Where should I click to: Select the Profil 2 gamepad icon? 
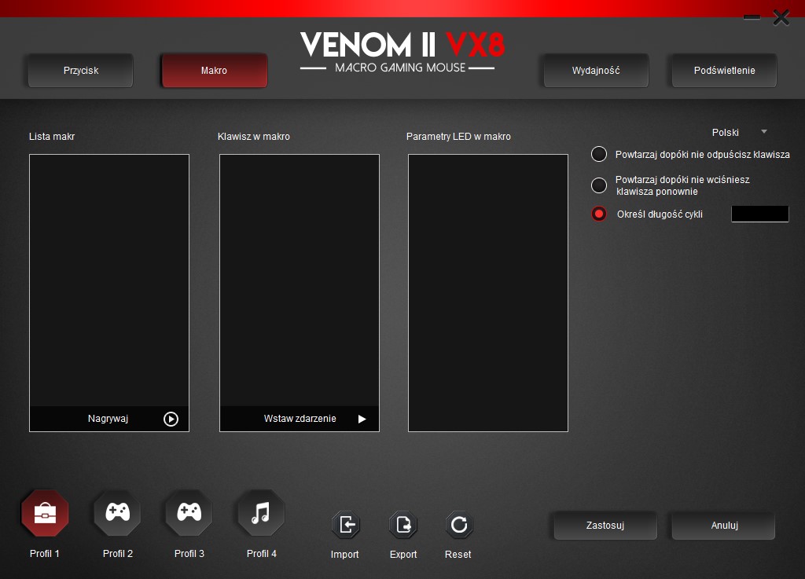coord(118,513)
